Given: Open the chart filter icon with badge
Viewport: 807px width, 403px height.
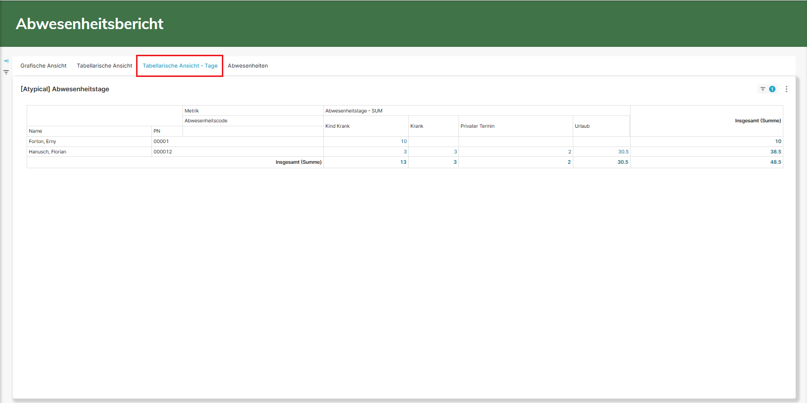Looking at the screenshot, I should [763, 89].
